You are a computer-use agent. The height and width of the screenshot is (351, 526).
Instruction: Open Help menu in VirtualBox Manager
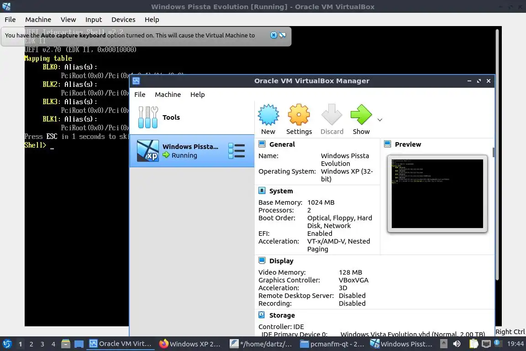click(x=197, y=95)
